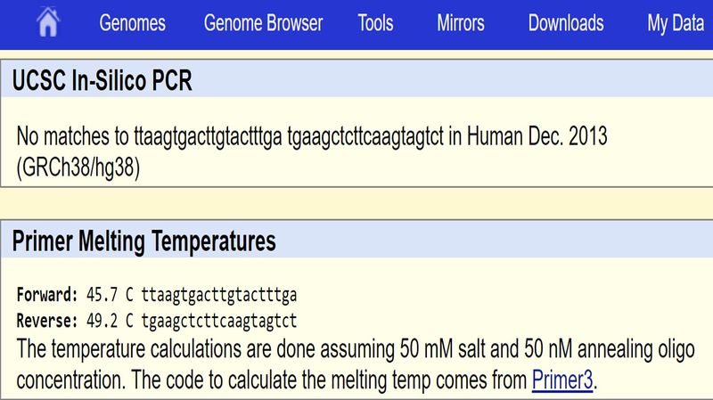Open the My Data menu
713x400 pixels.
(675, 24)
